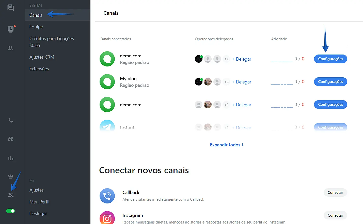
Task: Click green chat icon of My blog channel
Action: 107,82
